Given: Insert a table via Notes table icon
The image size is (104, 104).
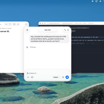Looking at the screenshot, I should [x=14, y=24].
